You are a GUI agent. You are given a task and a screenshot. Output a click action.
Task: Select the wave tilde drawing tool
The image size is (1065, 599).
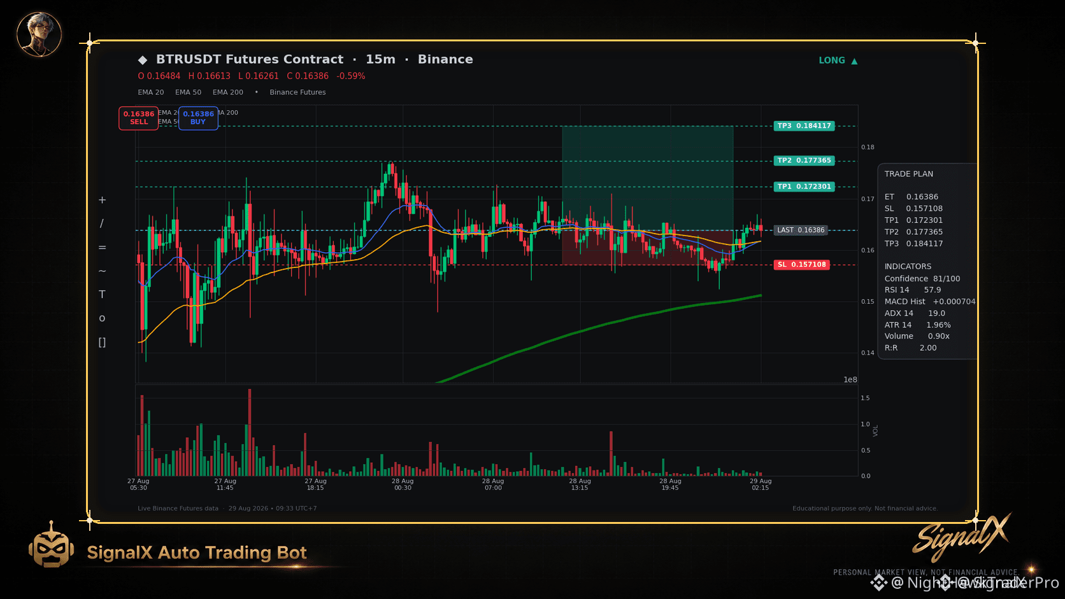(102, 271)
